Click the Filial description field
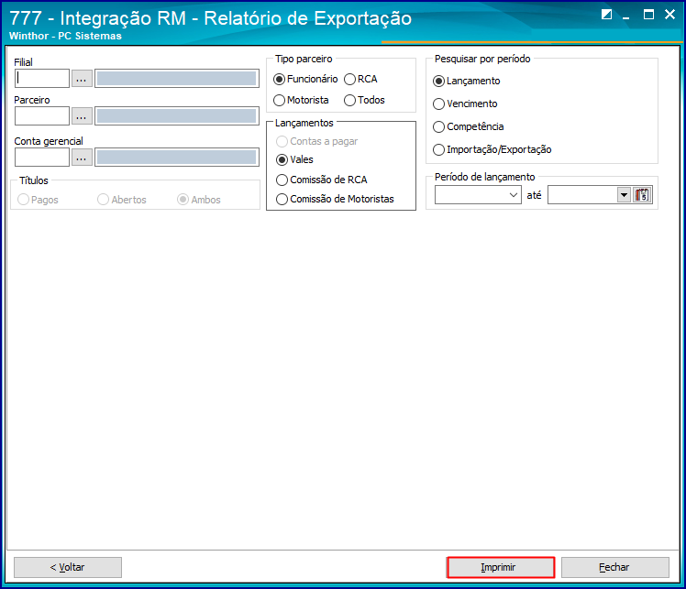The height and width of the screenshot is (589, 686). point(177,78)
